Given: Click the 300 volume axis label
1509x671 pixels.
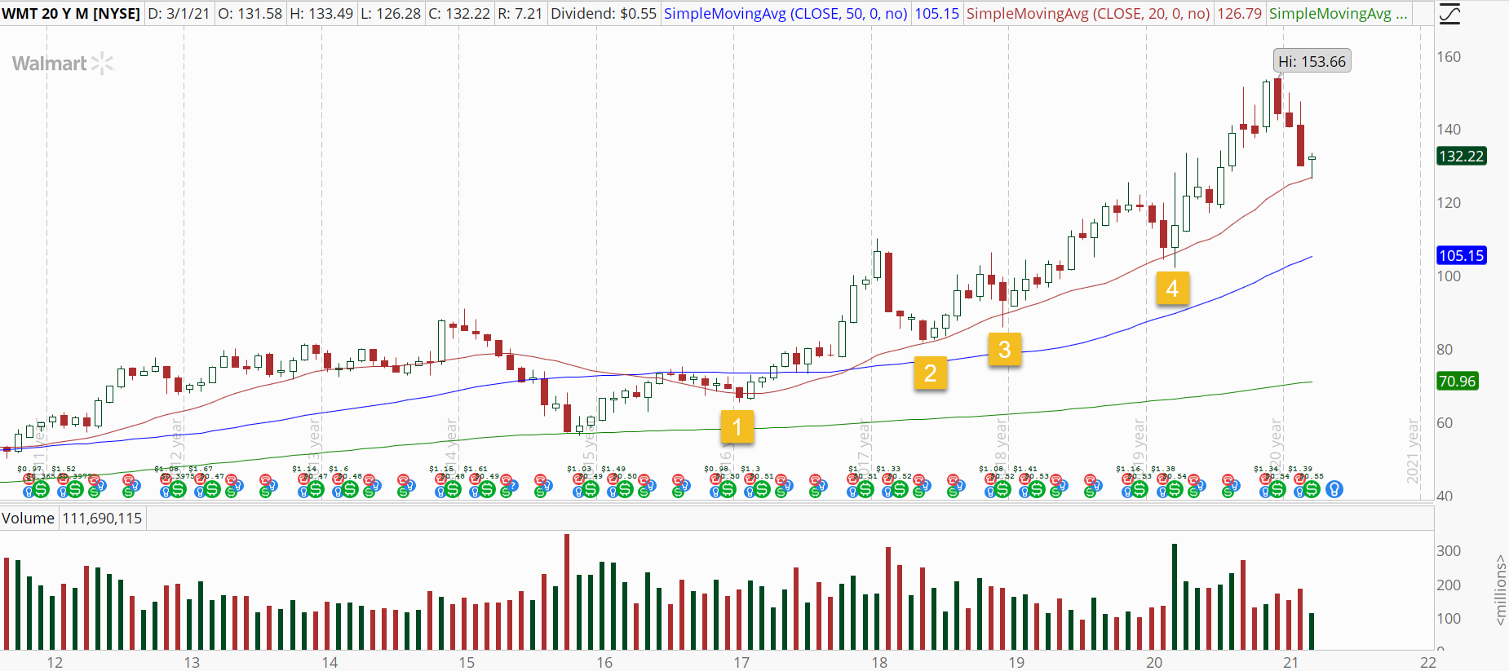Looking at the screenshot, I should (1449, 550).
